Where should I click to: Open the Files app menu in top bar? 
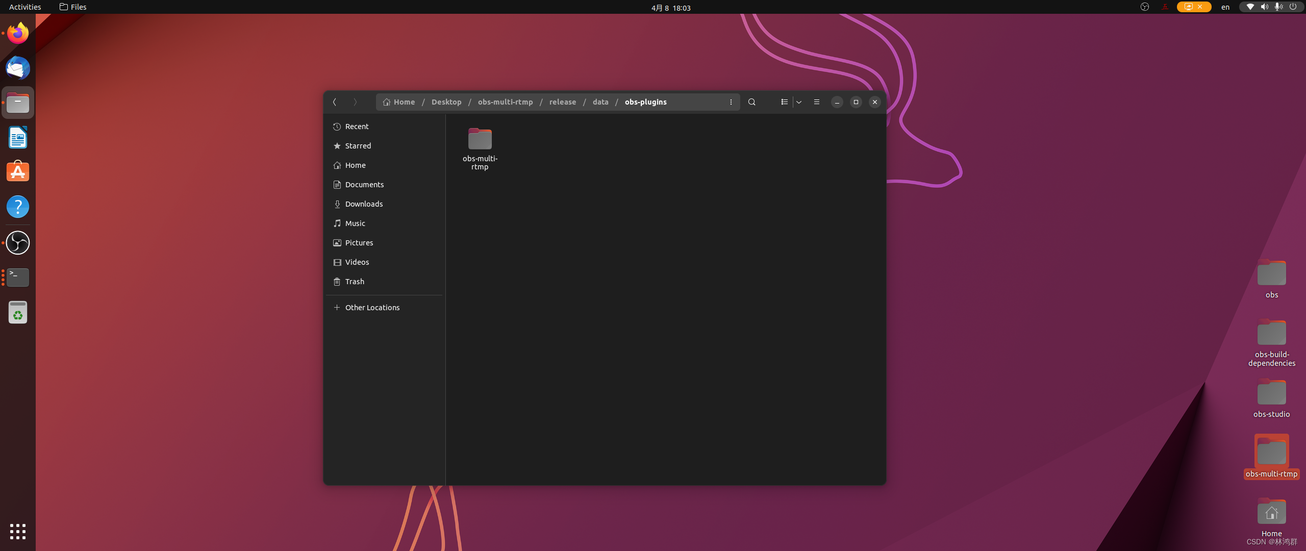73,7
